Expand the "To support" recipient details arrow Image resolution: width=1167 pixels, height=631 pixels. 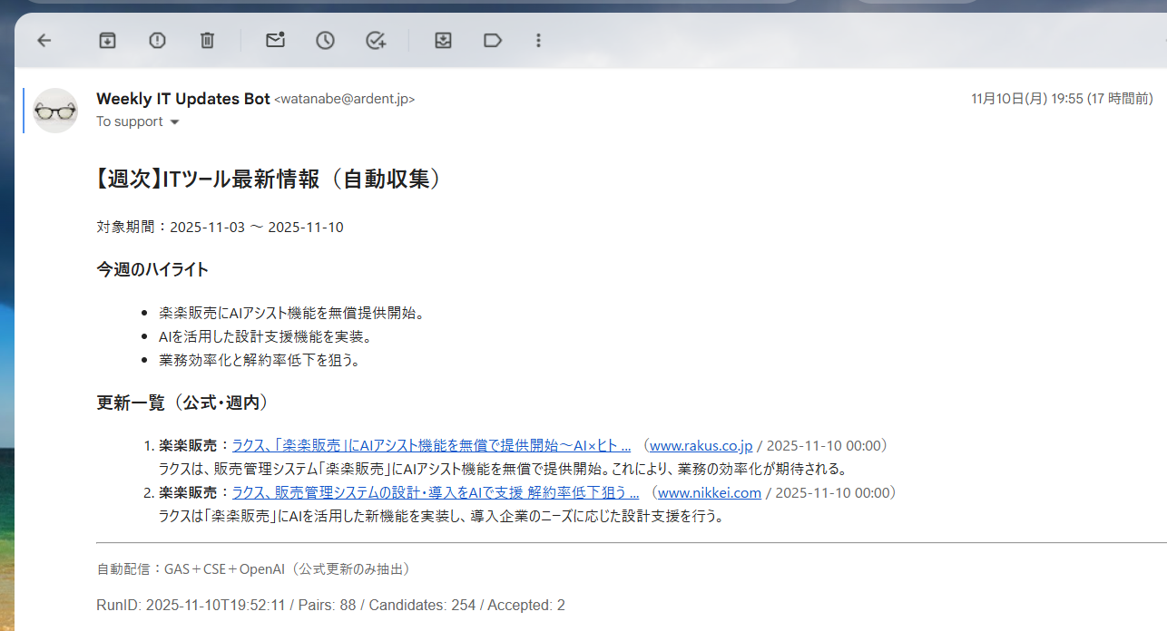[175, 122]
